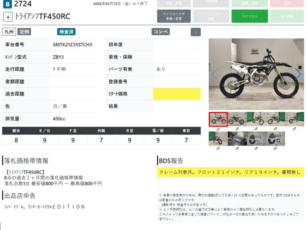Viewport: 307px width, 230px height.
Task: Click title トライアンフTF450RC
Action: coord(43,16)
